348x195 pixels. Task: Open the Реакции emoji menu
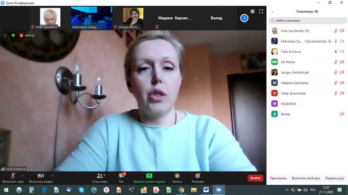pyautogui.click(x=197, y=178)
